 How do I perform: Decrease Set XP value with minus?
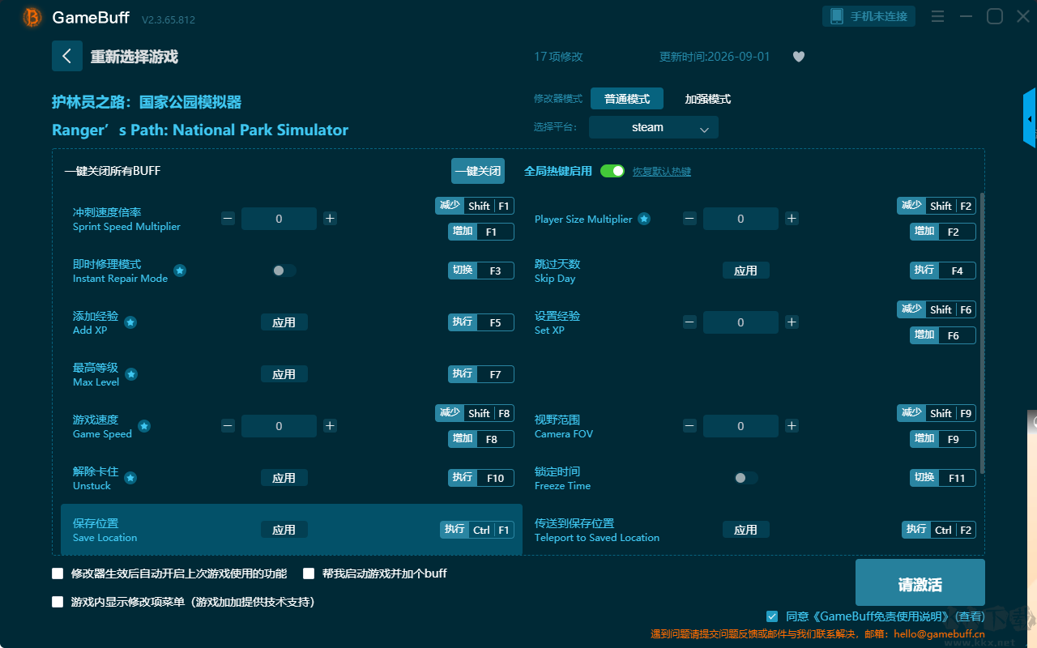pos(689,322)
